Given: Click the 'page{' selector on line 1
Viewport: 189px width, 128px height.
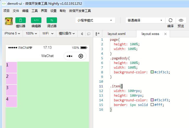Looking at the screenshot, I should click(115, 40).
